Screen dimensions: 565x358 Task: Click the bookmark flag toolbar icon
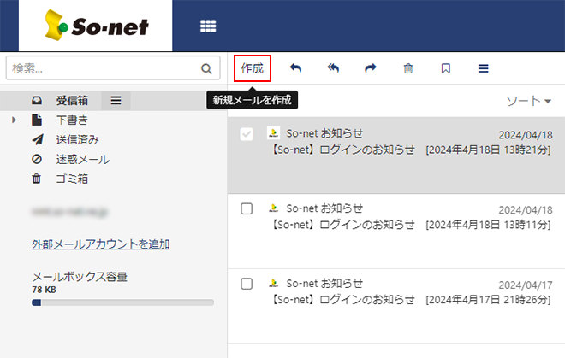[x=445, y=68]
